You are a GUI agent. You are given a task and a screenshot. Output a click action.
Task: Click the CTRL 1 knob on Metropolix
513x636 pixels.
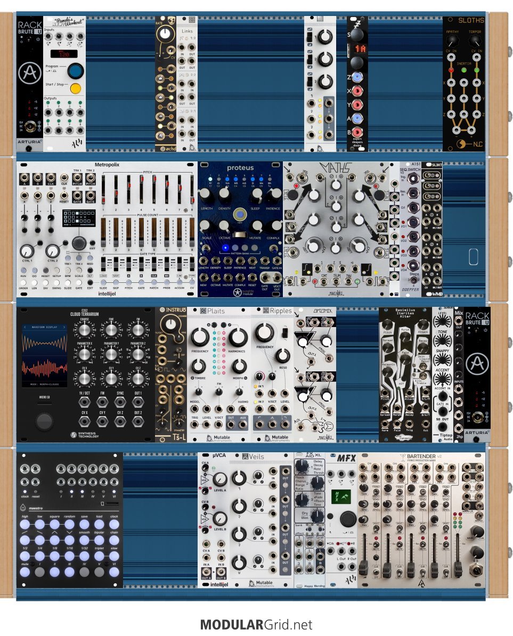pos(27,251)
